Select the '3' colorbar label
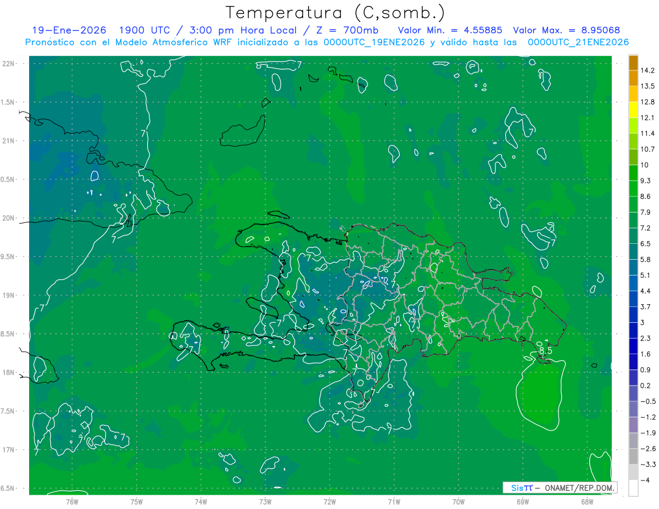 click(643, 322)
